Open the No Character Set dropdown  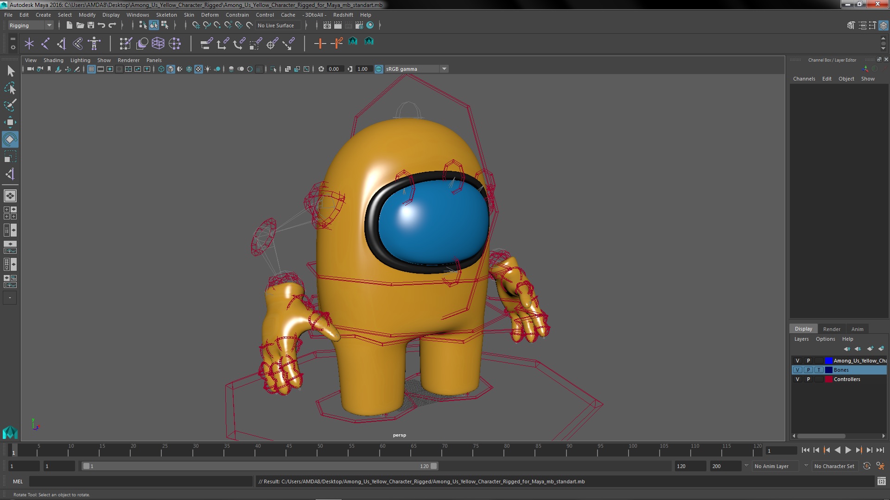(x=834, y=466)
